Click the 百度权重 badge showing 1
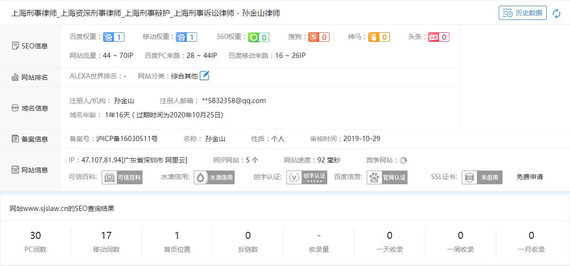 click(114, 37)
